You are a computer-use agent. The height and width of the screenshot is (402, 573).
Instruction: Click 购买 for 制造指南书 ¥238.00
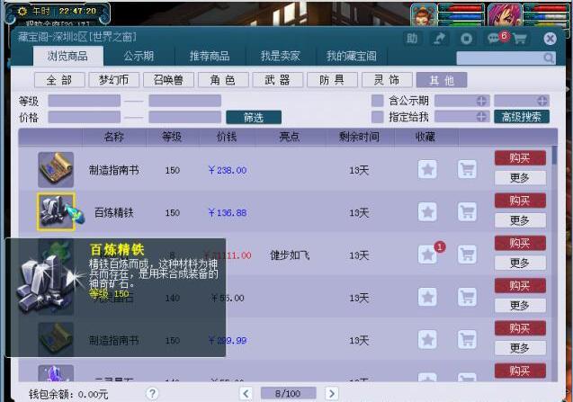(520, 158)
